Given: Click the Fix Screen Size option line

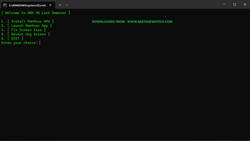Looking at the screenshot, I should click(23, 30).
